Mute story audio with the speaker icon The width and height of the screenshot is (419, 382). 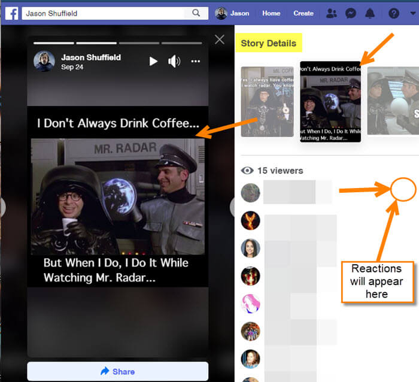(174, 61)
